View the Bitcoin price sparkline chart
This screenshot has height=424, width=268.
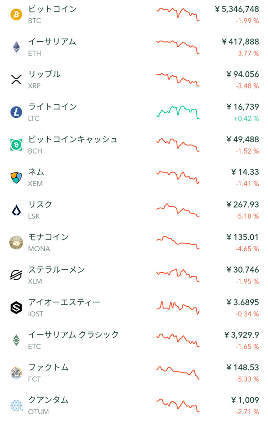pyautogui.click(x=178, y=13)
